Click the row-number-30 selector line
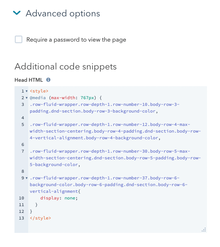This screenshot has height=247, width=220. pyautogui.click(x=115, y=158)
